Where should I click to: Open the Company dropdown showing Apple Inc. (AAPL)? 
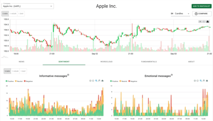pos(28,6)
